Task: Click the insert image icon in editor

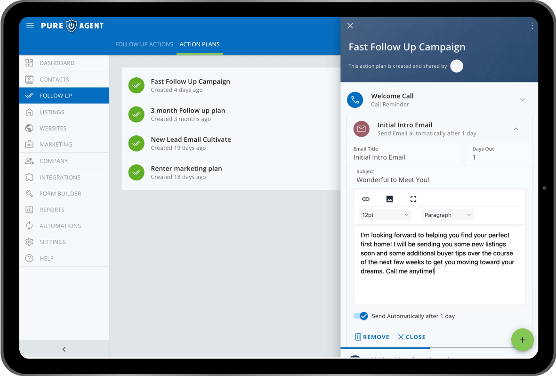Action: click(x=389, y=199)
